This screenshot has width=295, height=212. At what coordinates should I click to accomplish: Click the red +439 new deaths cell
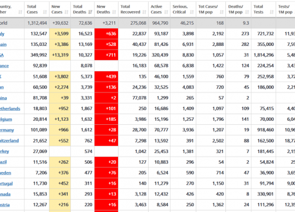106,77
